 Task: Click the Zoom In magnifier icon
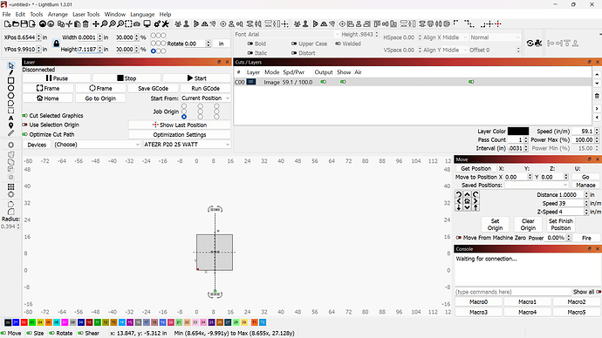(112, 24)
